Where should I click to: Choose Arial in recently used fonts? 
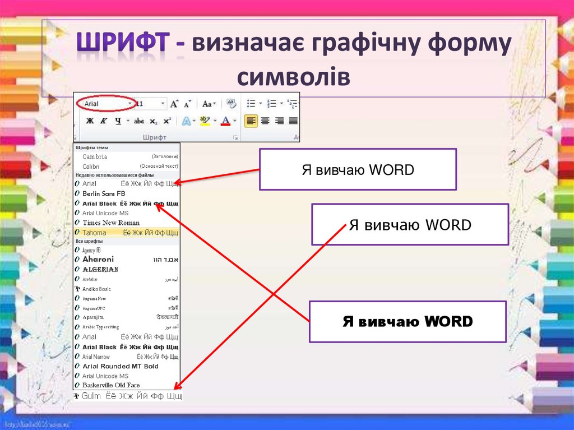pyautogui.click(x=127, y=183)
